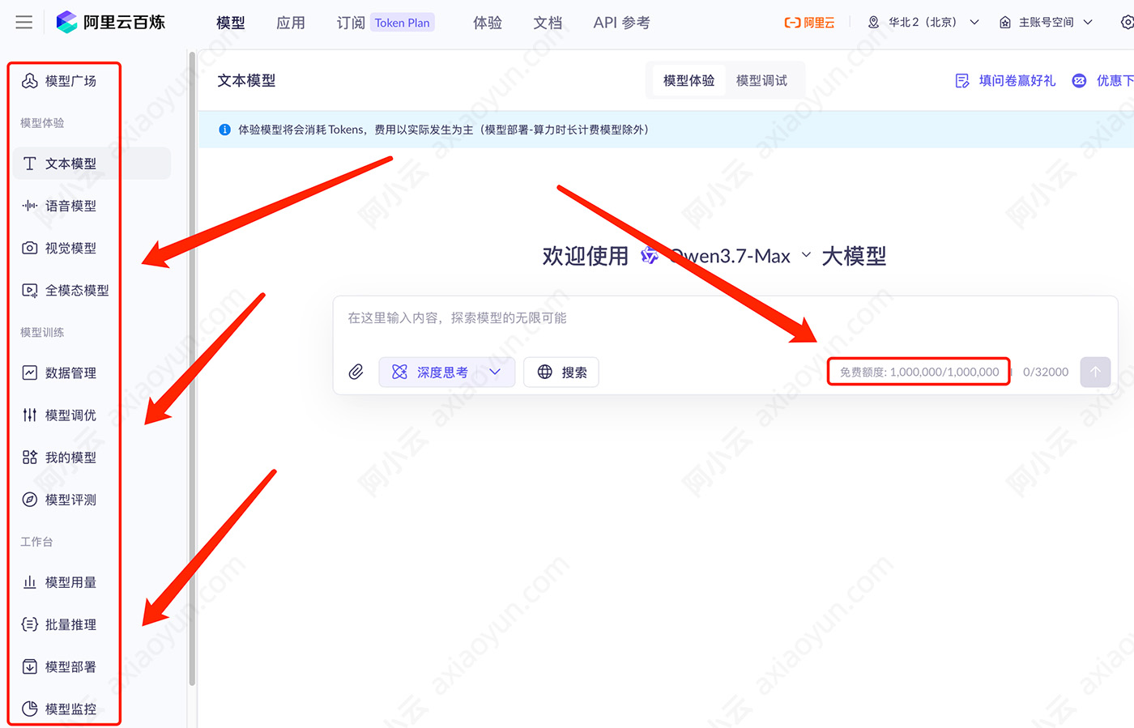Click the sidebar vertical scrollbar
Viewport: 1134px width, 728px height.
tap(192, 368)
